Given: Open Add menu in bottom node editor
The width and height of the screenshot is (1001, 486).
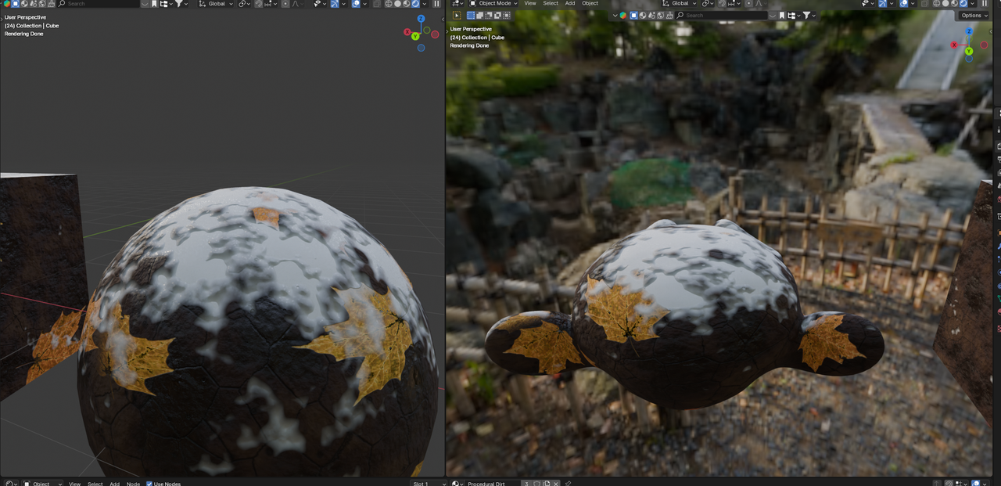Looking at the screenshot, I should [x=114, y=484].
